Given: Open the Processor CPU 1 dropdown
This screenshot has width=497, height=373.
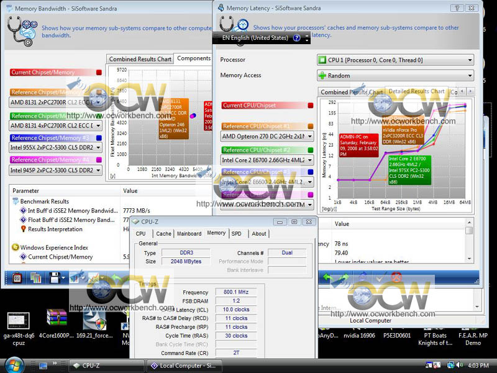Looking at the screenshot, I should point(395,60).
